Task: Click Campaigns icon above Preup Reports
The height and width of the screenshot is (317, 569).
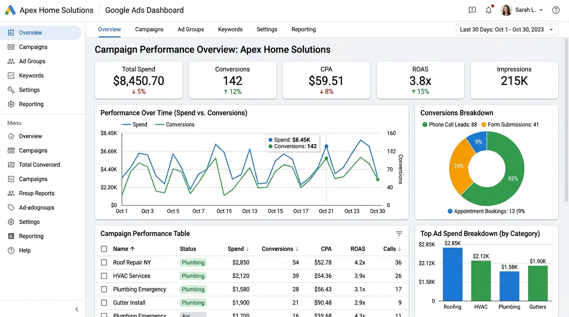Action: pyautogui.click(x=11, y=179)
